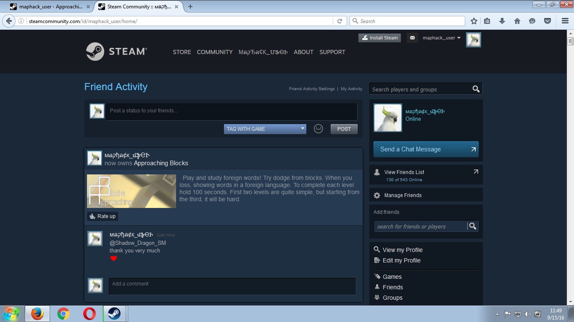
Task: Click the View Friends List link
Action: 404,172
